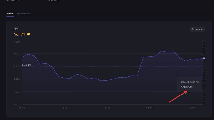This screenshot has height=120, width=214.
Task: Click the yellow coin icon beside 46.17%
Action: 29,34
